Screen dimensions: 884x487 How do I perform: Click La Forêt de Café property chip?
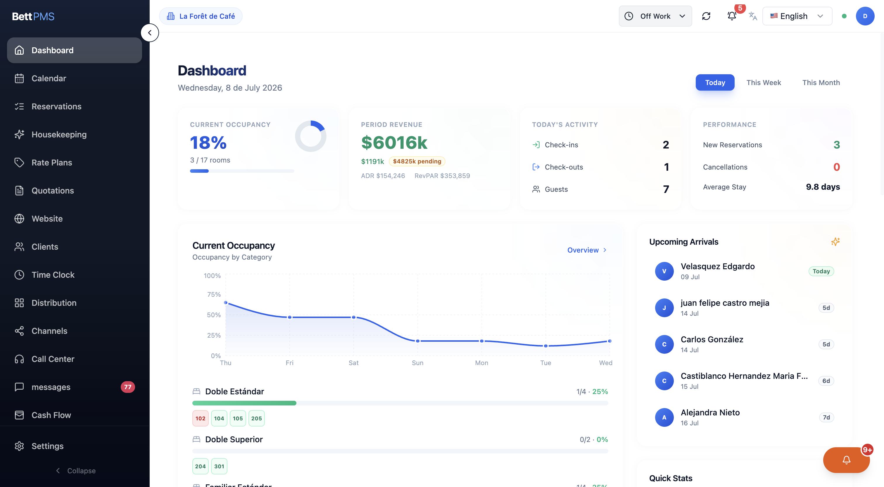click(x=201, y=16)
